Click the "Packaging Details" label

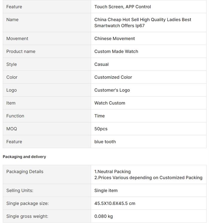pyautogui.click(x=25, y=171)
